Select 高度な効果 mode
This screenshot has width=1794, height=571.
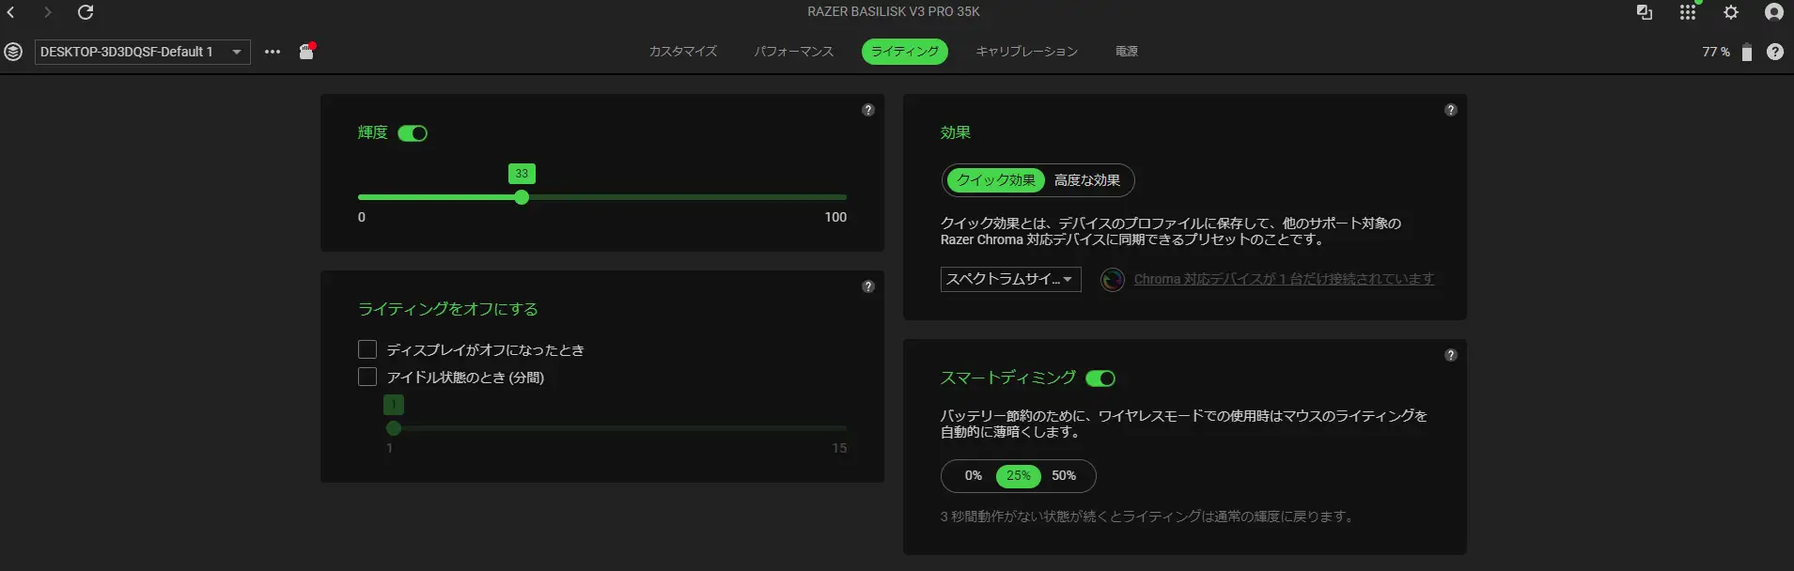[x=1087, y=180]
